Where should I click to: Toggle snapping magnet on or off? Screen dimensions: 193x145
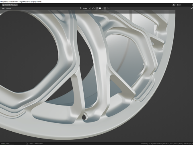[x=97, y=8]
